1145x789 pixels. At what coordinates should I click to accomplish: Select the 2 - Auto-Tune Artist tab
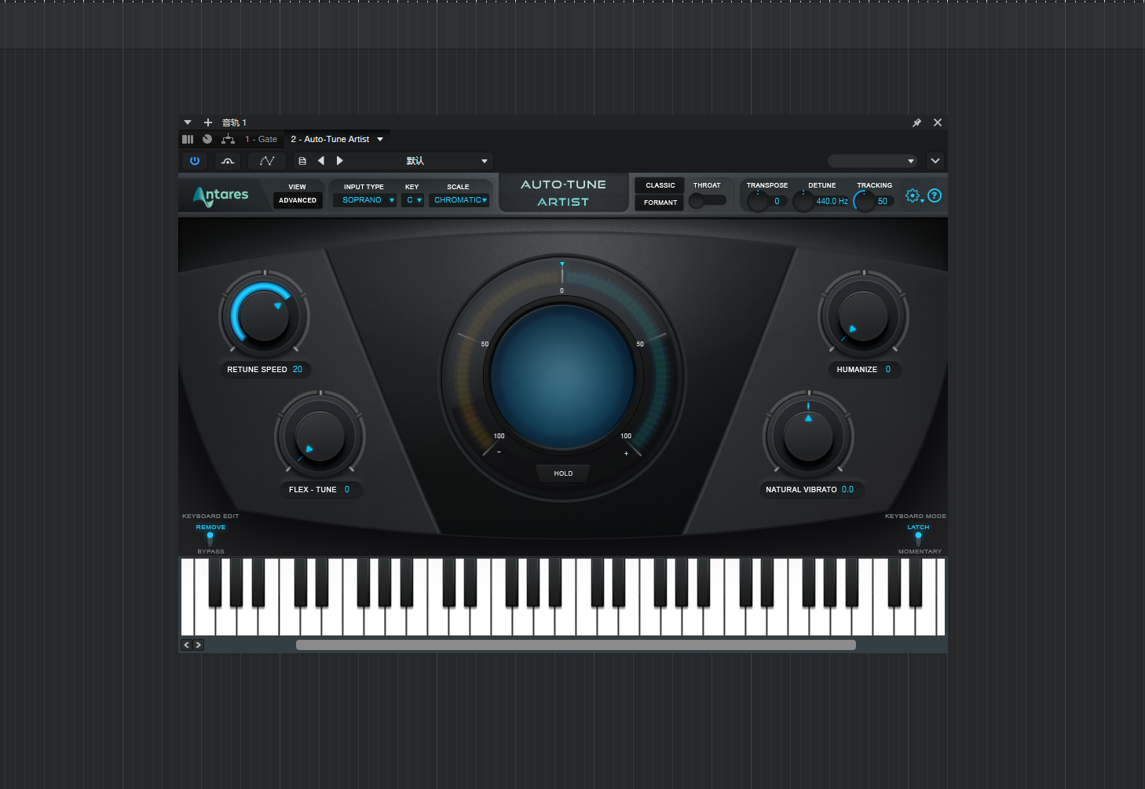point(330,139)
